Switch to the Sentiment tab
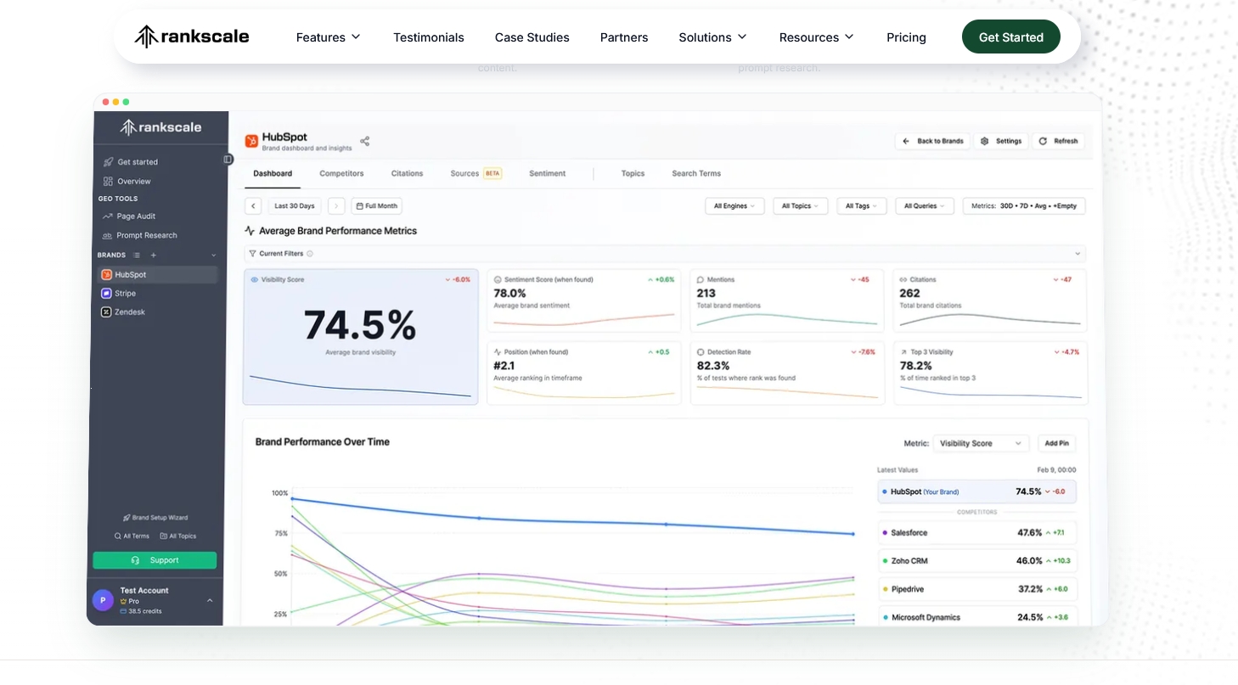The width and height of the screenshot is (1238, 685). click(547, 173)
